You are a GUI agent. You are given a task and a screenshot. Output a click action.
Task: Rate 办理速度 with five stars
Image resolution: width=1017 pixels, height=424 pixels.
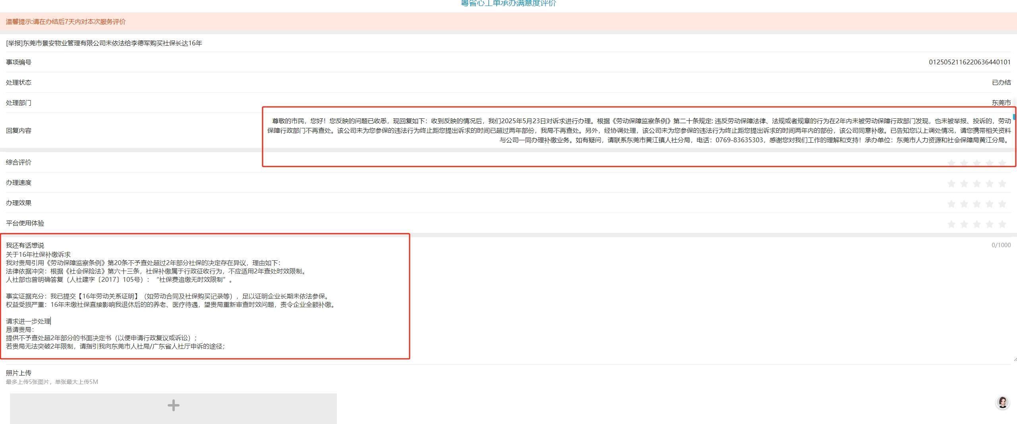point(1002,183)
